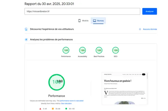Click the Accessibility label under gauge
This screenshot has width=168, height=111.
(82, 56)
